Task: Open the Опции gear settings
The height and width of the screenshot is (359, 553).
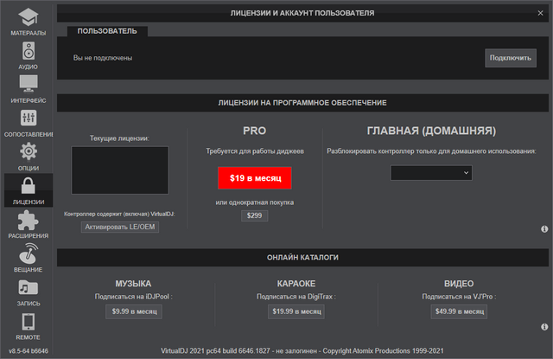Action: (x=28, y=156)
